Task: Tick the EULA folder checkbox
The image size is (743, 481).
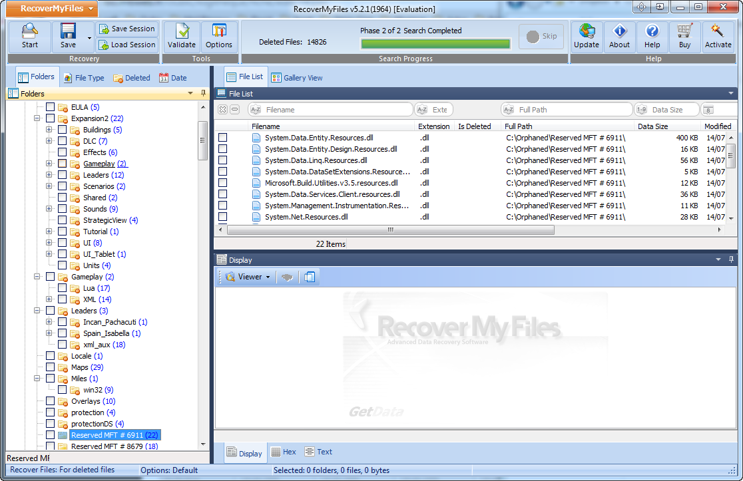Action: 50,107
